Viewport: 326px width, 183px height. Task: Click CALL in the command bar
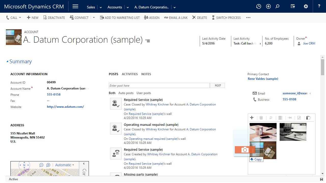(x=12, y=18)
